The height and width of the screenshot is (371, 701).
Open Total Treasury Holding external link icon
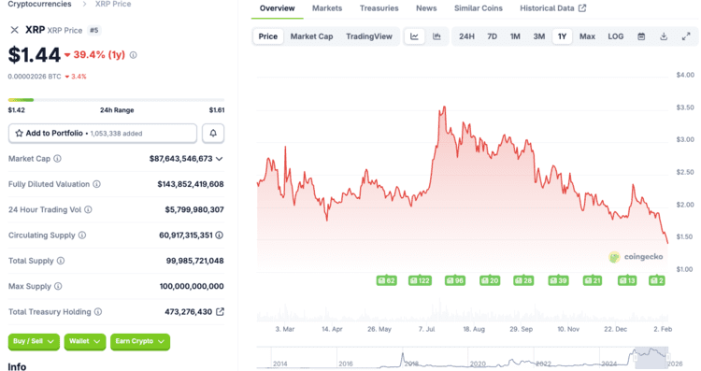220,311
